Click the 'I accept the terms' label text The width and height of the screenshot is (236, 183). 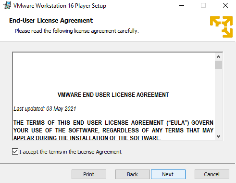pos(71,152)
